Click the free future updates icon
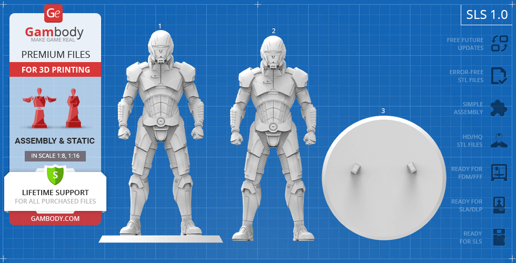This screenshot has height=263, width=516. pos(499,44)
